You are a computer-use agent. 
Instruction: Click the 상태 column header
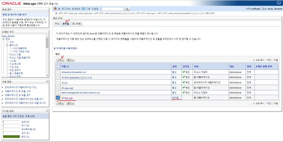tap(174, 66)
